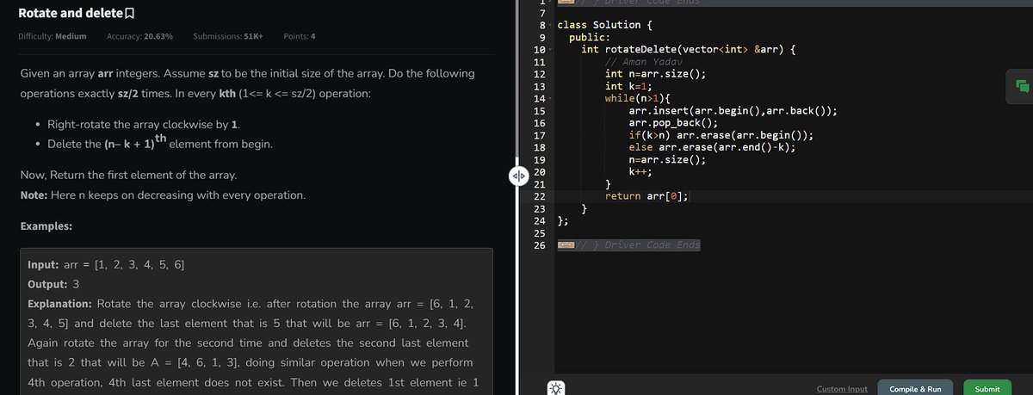Viewport: 1033px width, 395px height.
Task: Collapse rotateDelete function fold at line 10
Action: tap(550, 50)
